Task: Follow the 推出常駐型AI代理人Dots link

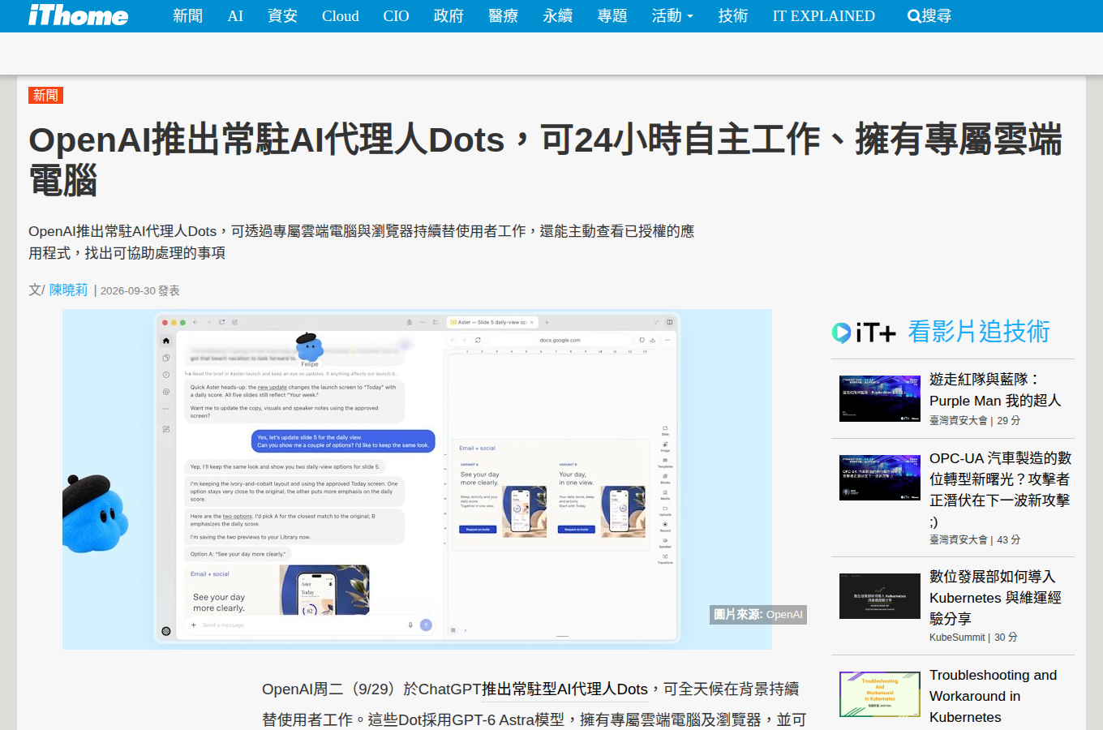Action: [565, 689]
